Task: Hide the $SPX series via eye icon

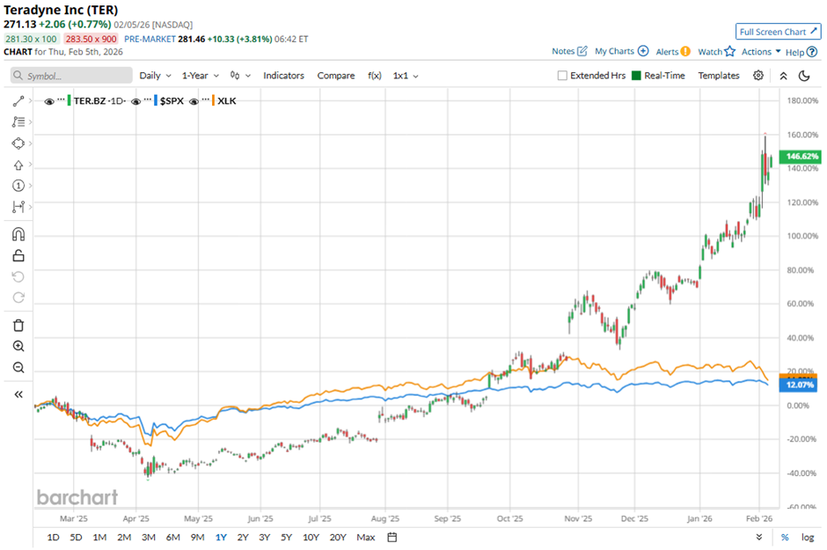Action: click(x=136, y=101)
